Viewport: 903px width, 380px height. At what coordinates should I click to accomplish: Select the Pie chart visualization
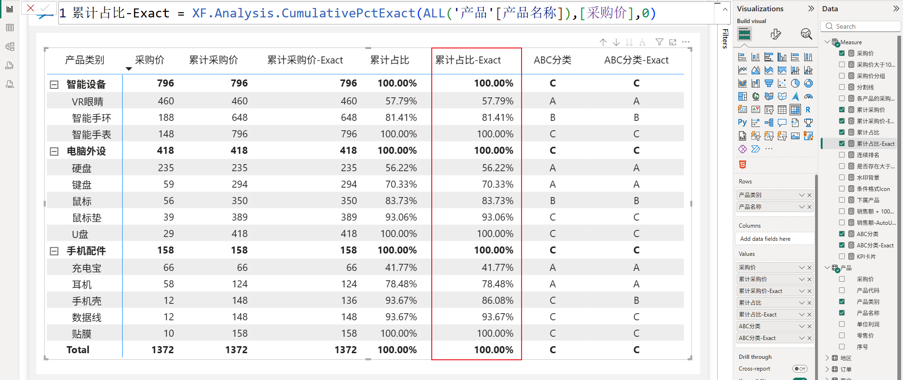point(795,83)
